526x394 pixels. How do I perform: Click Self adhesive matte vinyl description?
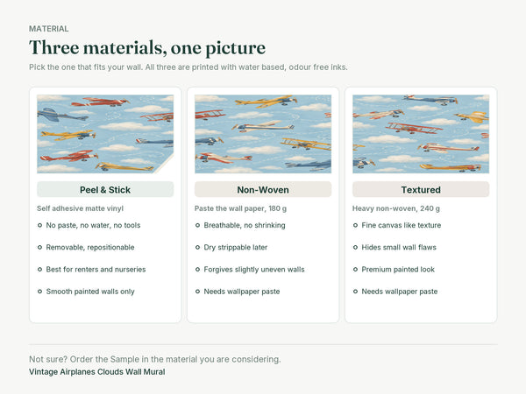[80, 208]
